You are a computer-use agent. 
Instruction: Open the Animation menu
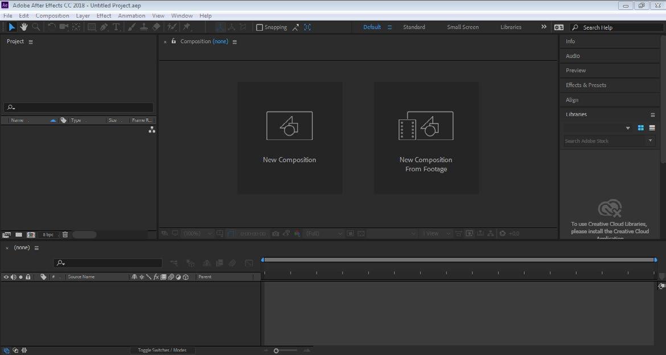click(x=131, y=16)
